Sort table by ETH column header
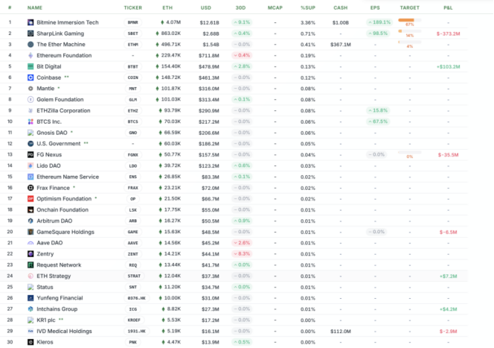494x348 pixels. 167,7
